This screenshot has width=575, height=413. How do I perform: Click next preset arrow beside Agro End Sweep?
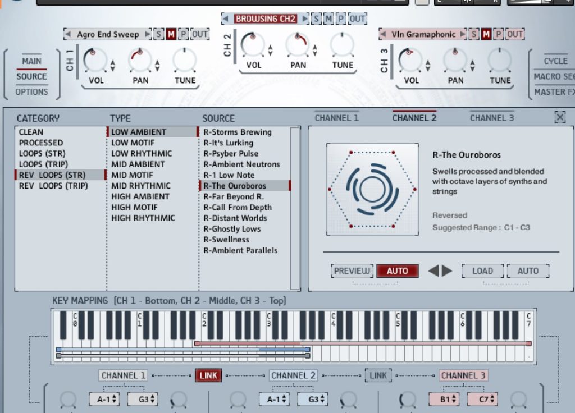pyautogui.click(x=148, y=35)
